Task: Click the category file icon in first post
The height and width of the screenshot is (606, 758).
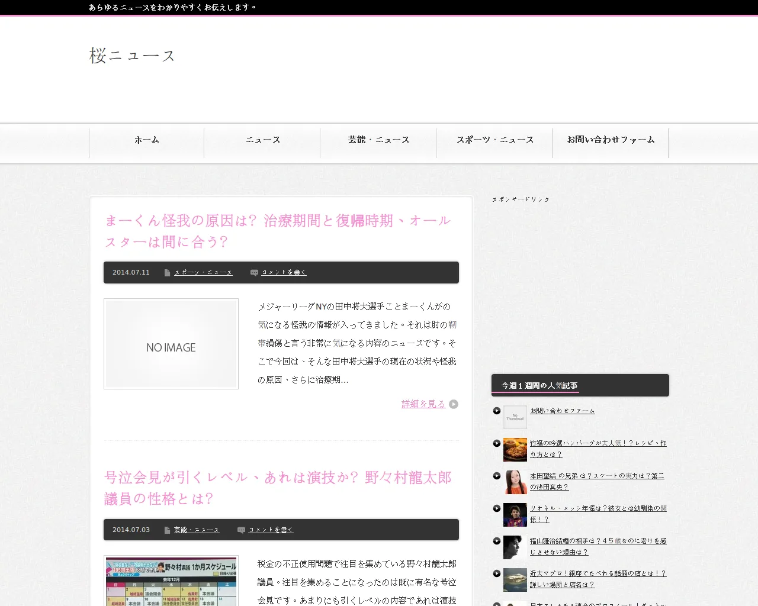Action: point(168,273)
